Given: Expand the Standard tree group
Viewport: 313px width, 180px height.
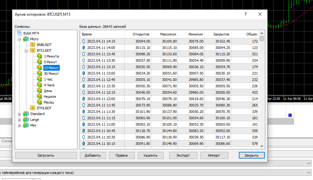Looking at the screenshot, I should [x=19, y=114].
